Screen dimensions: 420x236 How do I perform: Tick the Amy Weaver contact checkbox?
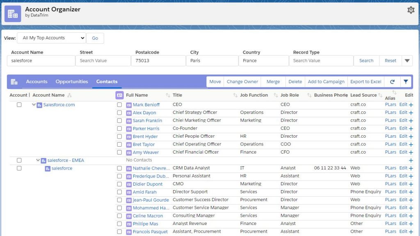pos(119,152)
